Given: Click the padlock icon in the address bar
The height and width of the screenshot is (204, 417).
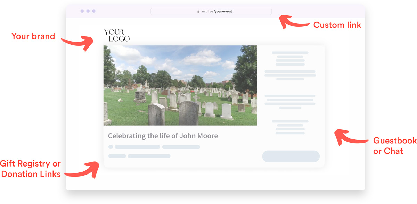Looking at the screenshot, I should click(x=198, y=11).
